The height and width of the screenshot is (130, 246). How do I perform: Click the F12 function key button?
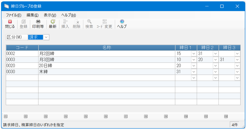click(226, 116)
